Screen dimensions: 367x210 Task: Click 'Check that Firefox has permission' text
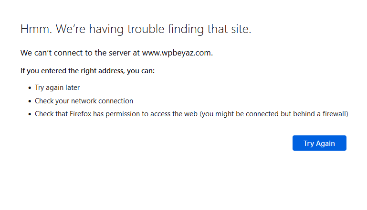[x=89, y=114]
